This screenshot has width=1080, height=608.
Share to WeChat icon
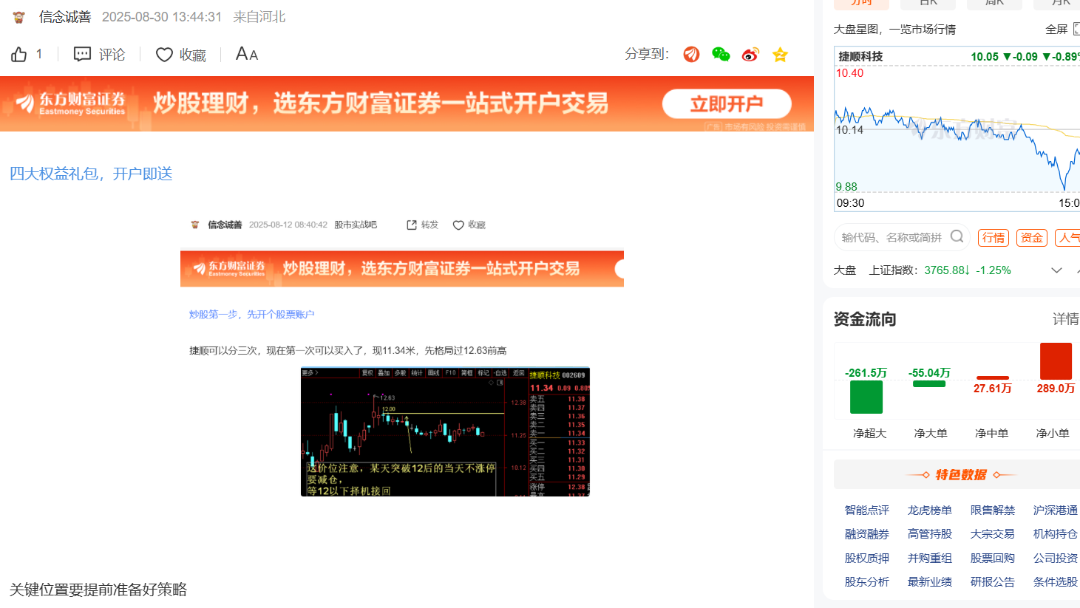pos(721,54)
